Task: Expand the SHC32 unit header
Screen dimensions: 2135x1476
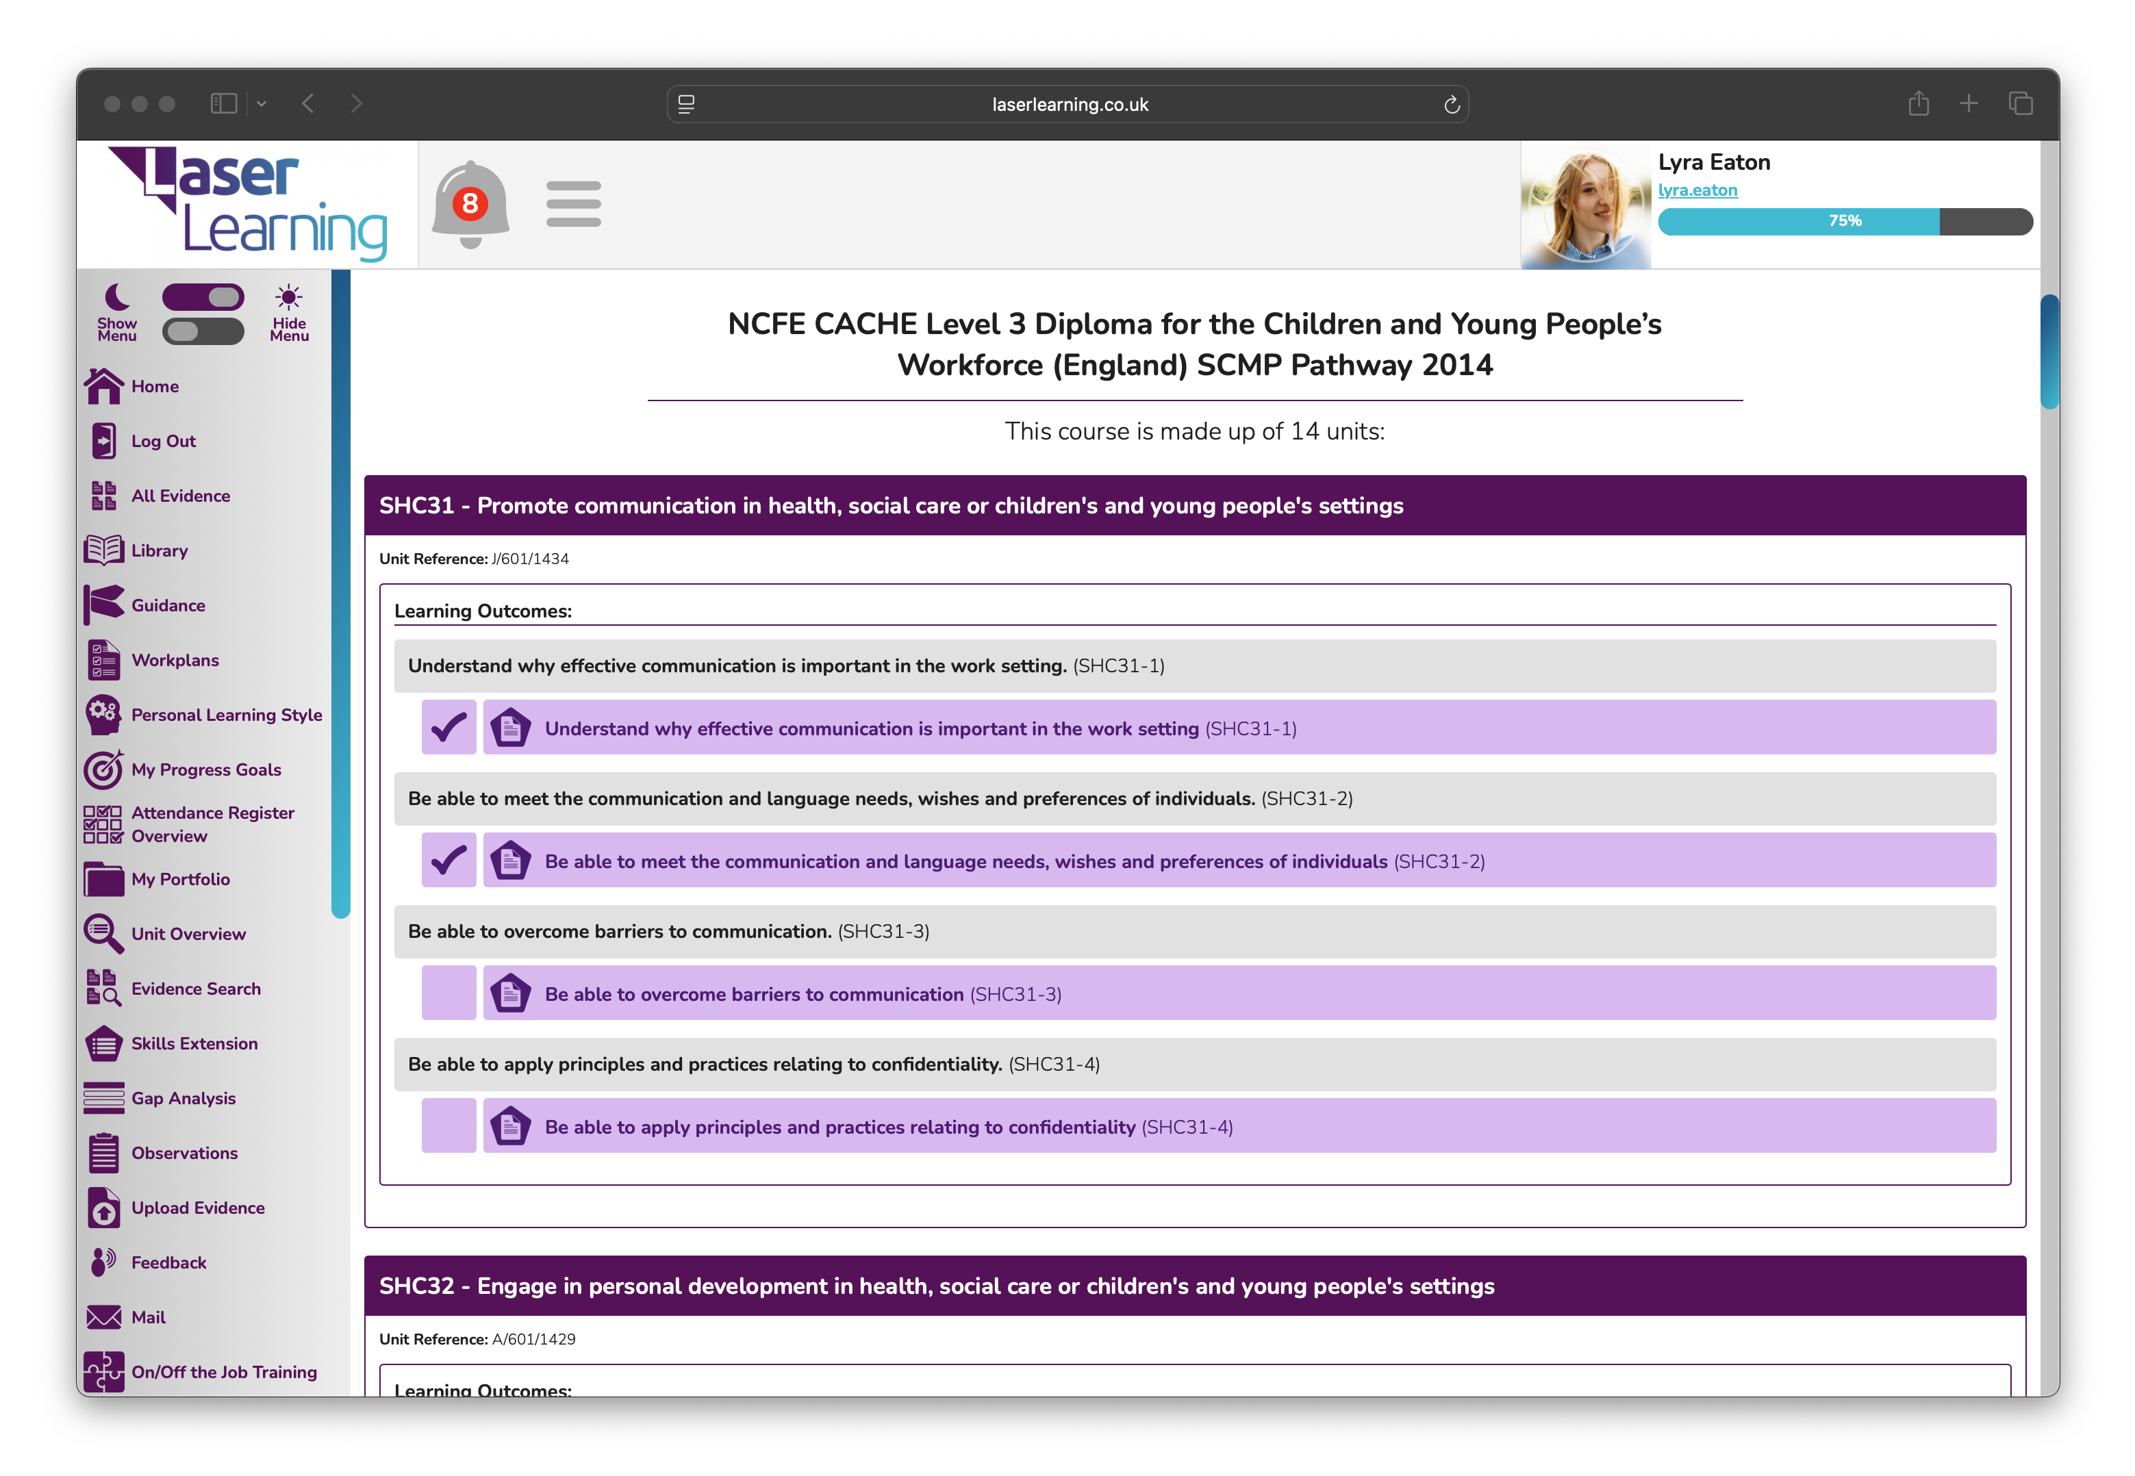Action: click(x=1195, y=1286)
